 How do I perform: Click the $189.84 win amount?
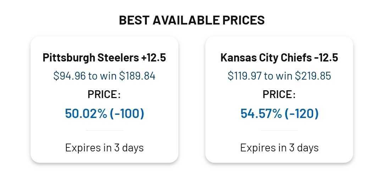pos(137,76)
